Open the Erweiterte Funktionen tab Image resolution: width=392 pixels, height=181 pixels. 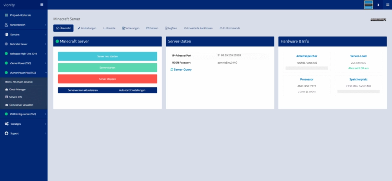pyautogui.click(x=198, y=28)
